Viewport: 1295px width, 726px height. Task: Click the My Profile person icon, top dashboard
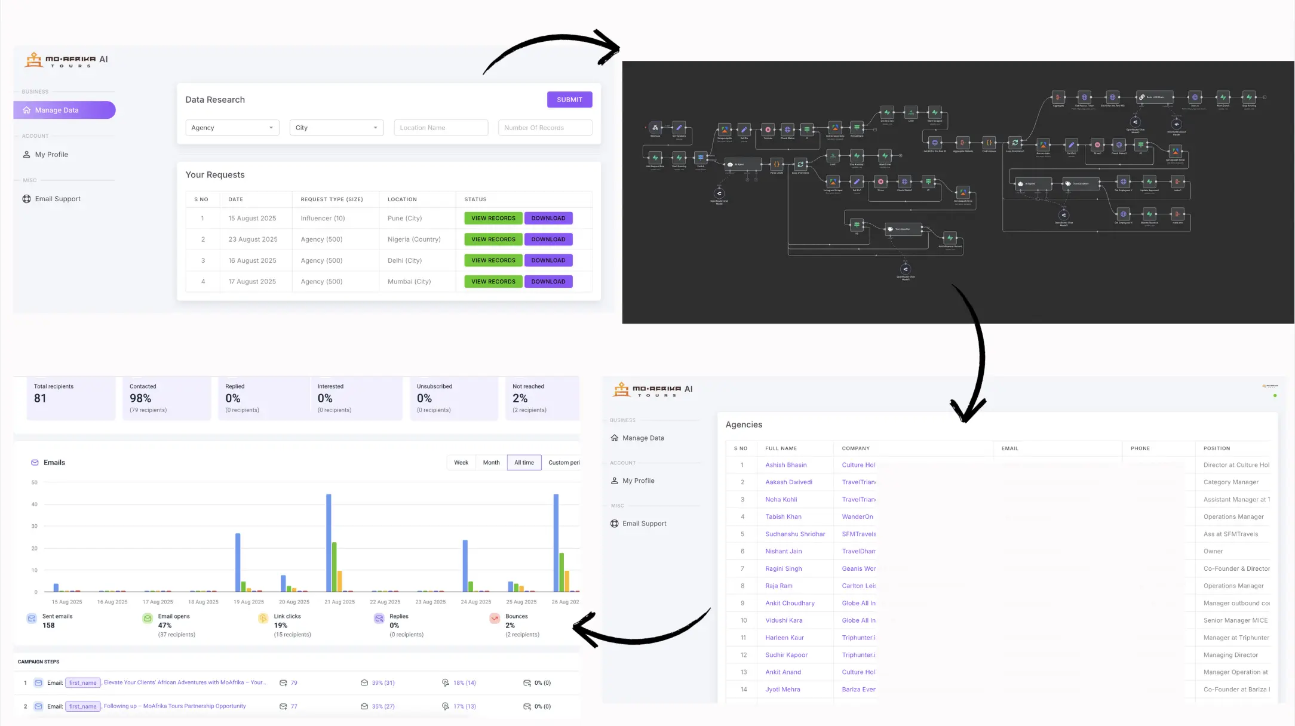click(26, 154)
